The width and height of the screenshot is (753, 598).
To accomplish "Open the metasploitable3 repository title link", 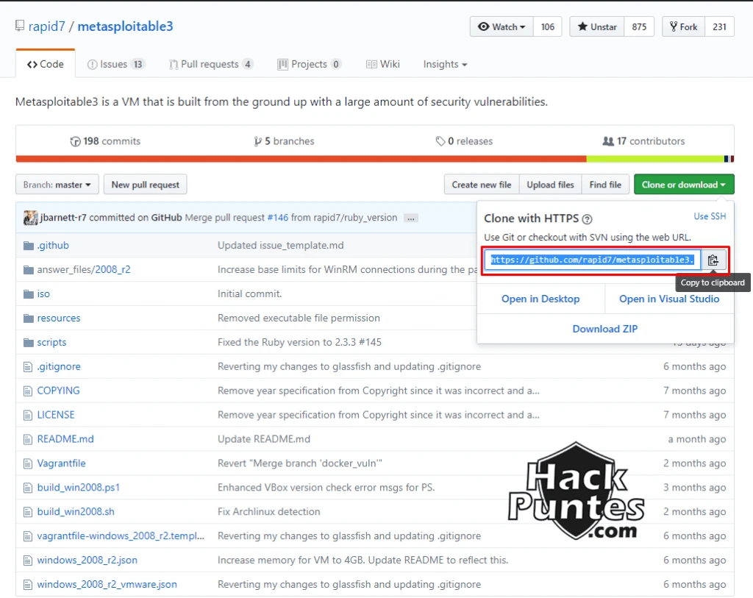I will (x=125, y=26).
